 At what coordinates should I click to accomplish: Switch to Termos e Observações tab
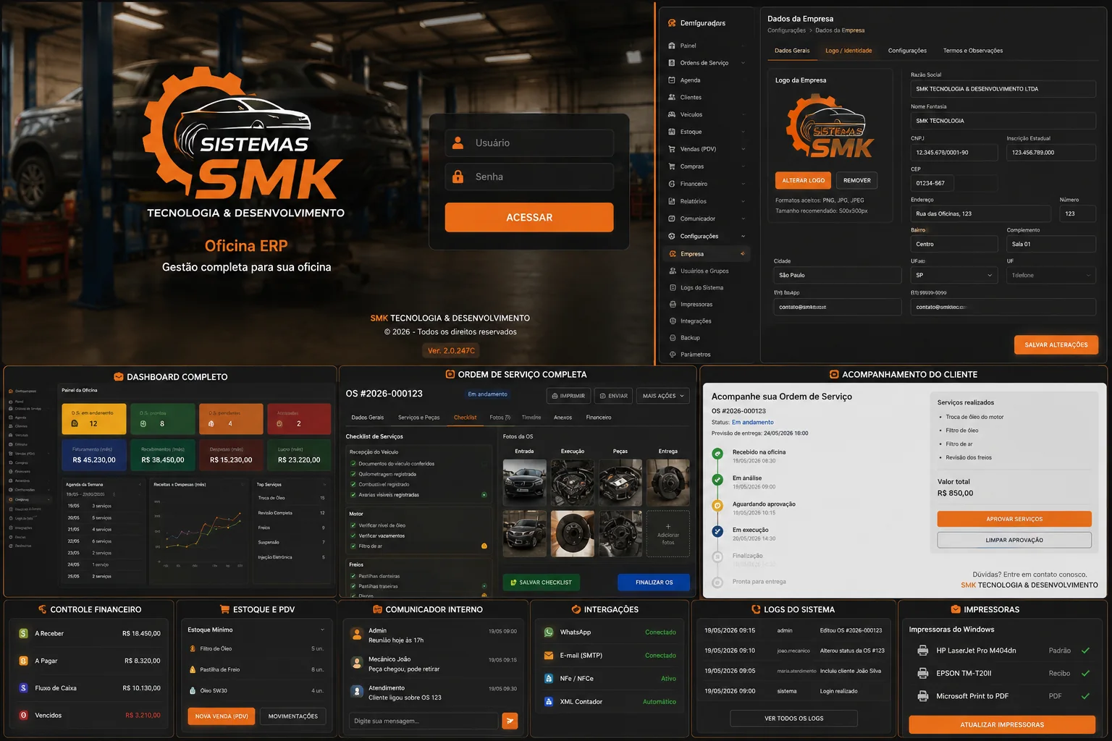click(x=973, y=51)
